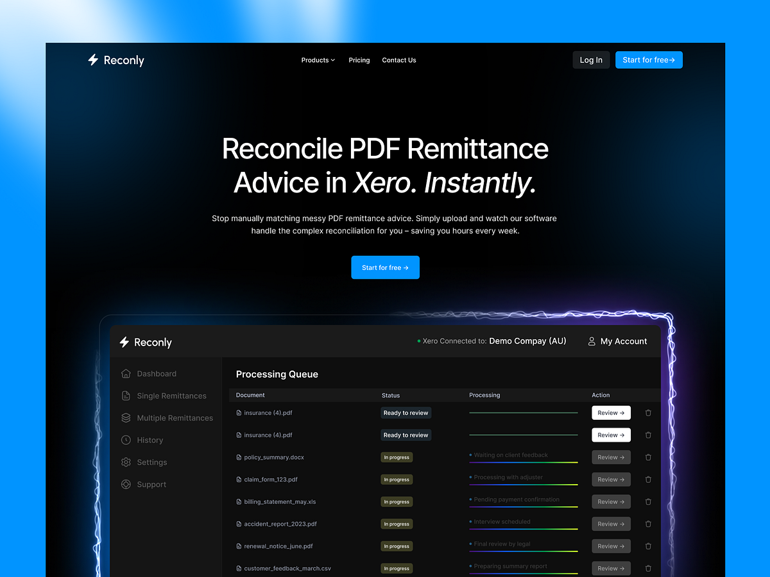Image resolution: width=770 pixels, height=577 pixels.
Task: Click Review for customer_feedback_march.csv
Action: (611, 568)
